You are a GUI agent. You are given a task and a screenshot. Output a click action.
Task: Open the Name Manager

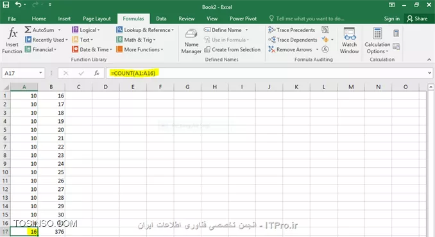coord(191,41)
